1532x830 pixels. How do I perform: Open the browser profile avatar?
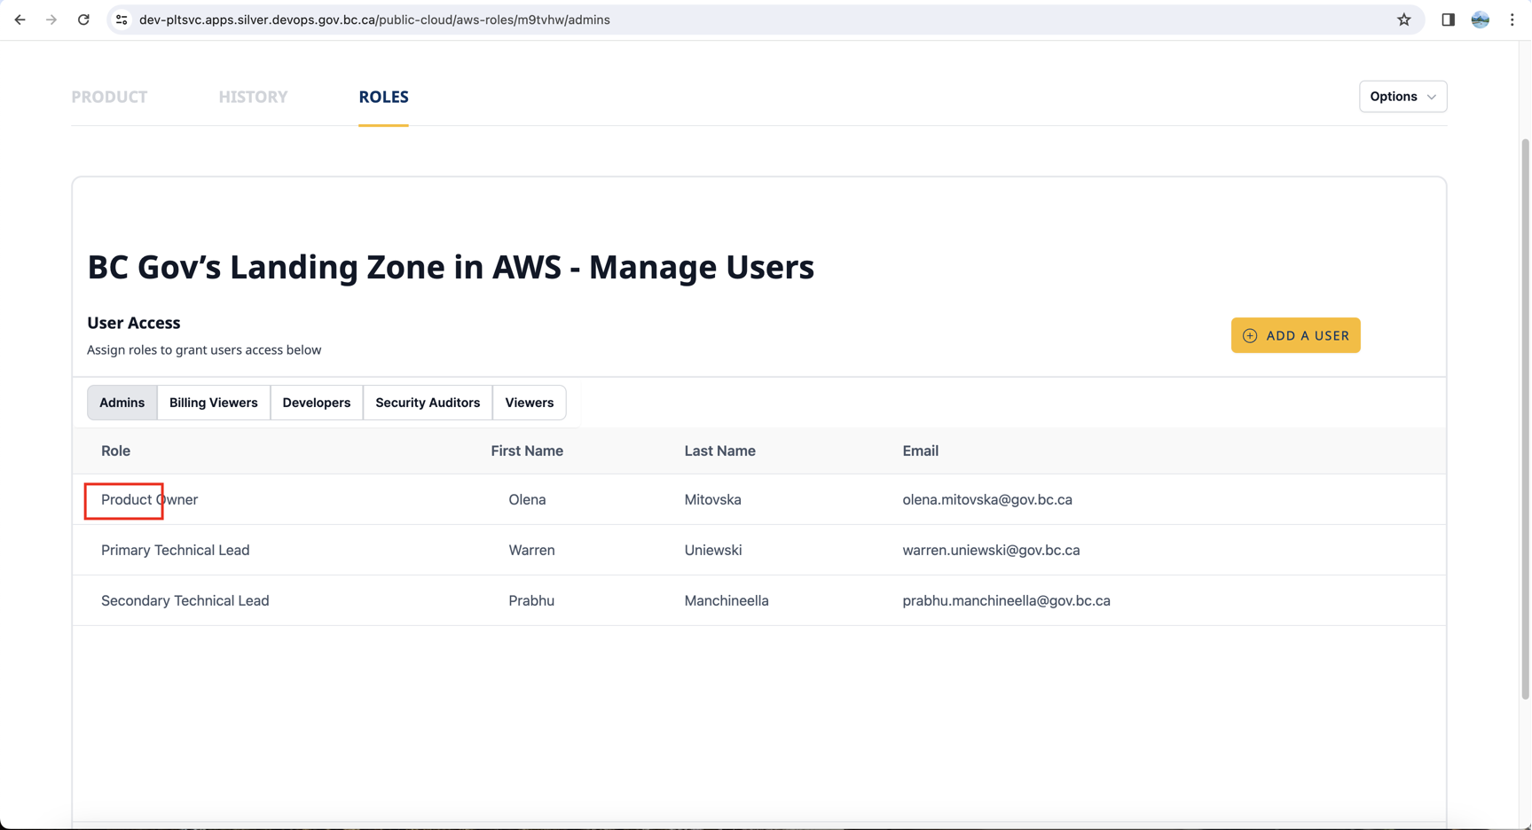tap(1480, 20)
